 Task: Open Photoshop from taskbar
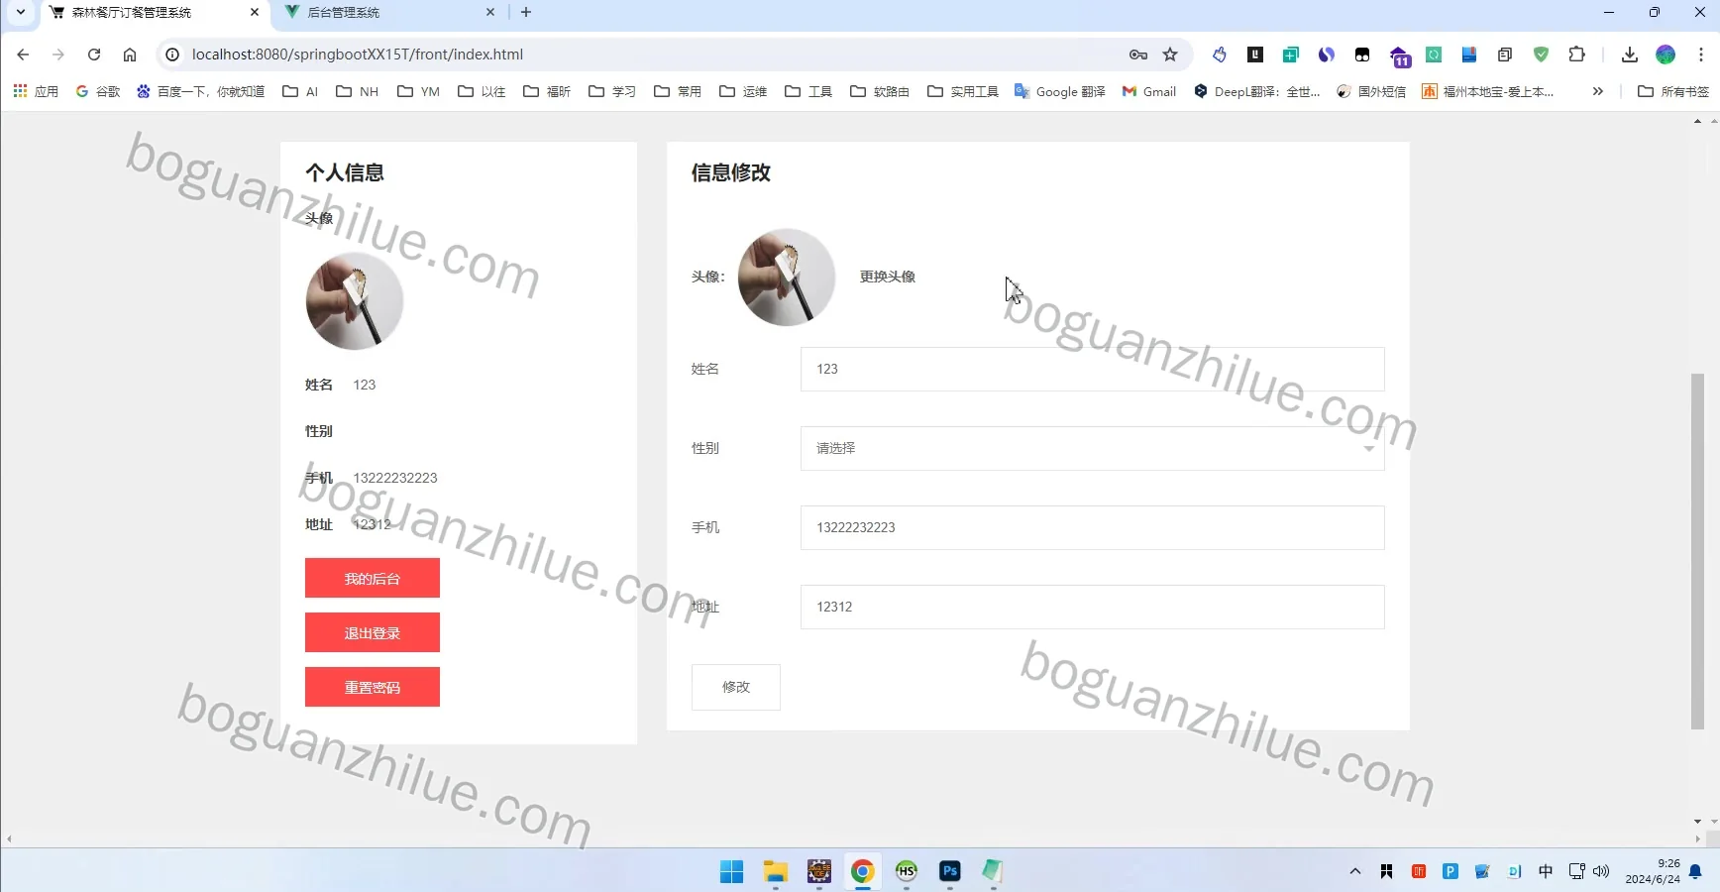pyautogui.click(x=950, y=871)
